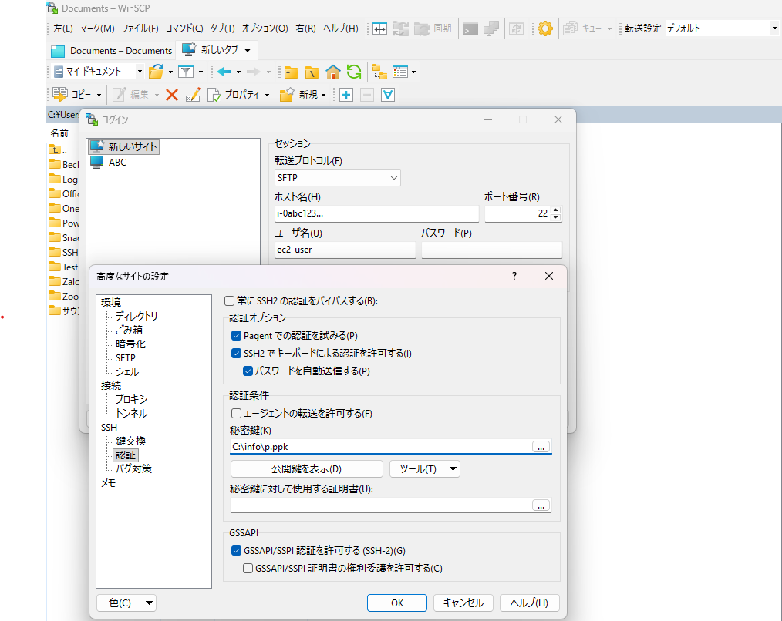The height and width of the screenshot is (621, 782).
Task: Enable bypass SSH2 authentication checkbox
Action: 229,300
